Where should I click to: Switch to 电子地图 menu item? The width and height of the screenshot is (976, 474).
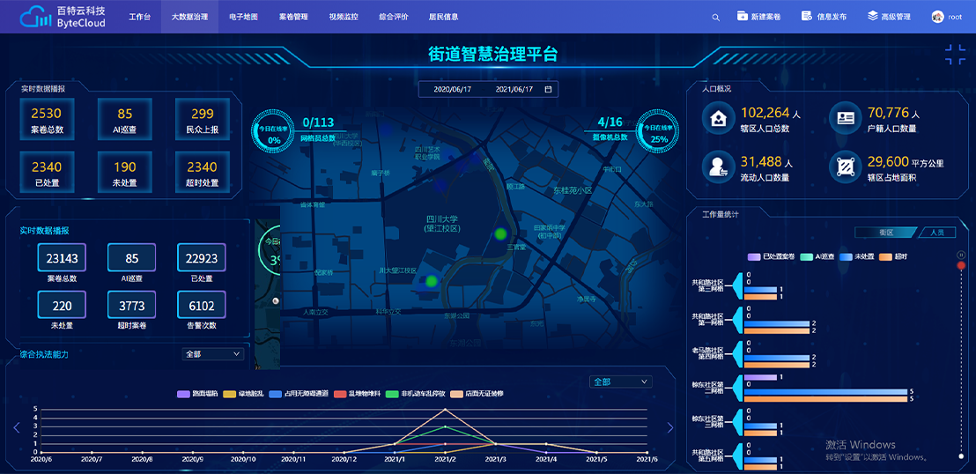[243, 17]
